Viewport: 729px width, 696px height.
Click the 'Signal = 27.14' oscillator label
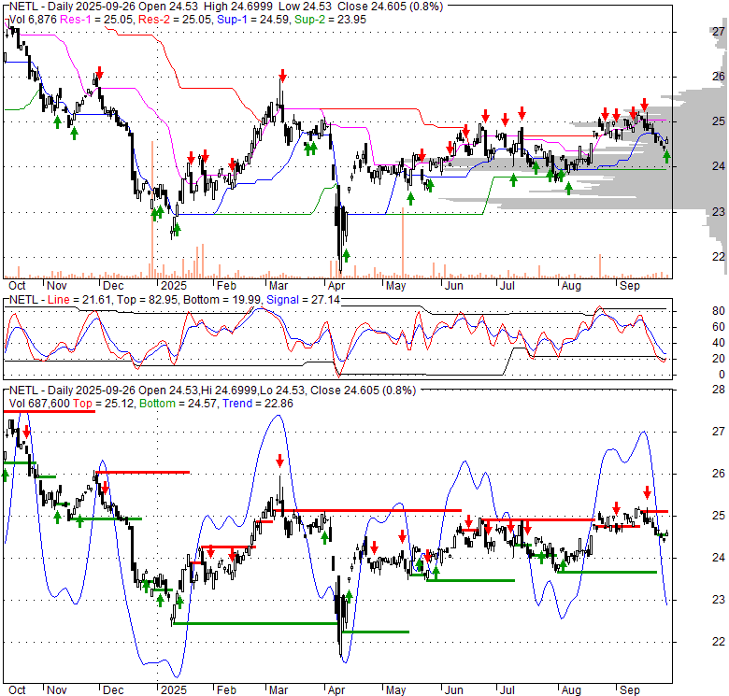click(303, 300)
